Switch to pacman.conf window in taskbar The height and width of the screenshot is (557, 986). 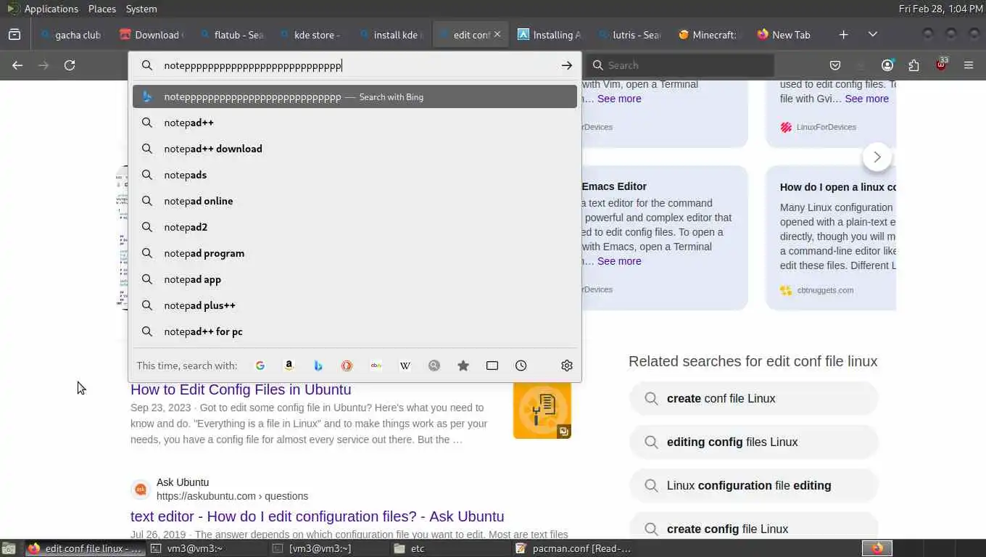[573, 548]
